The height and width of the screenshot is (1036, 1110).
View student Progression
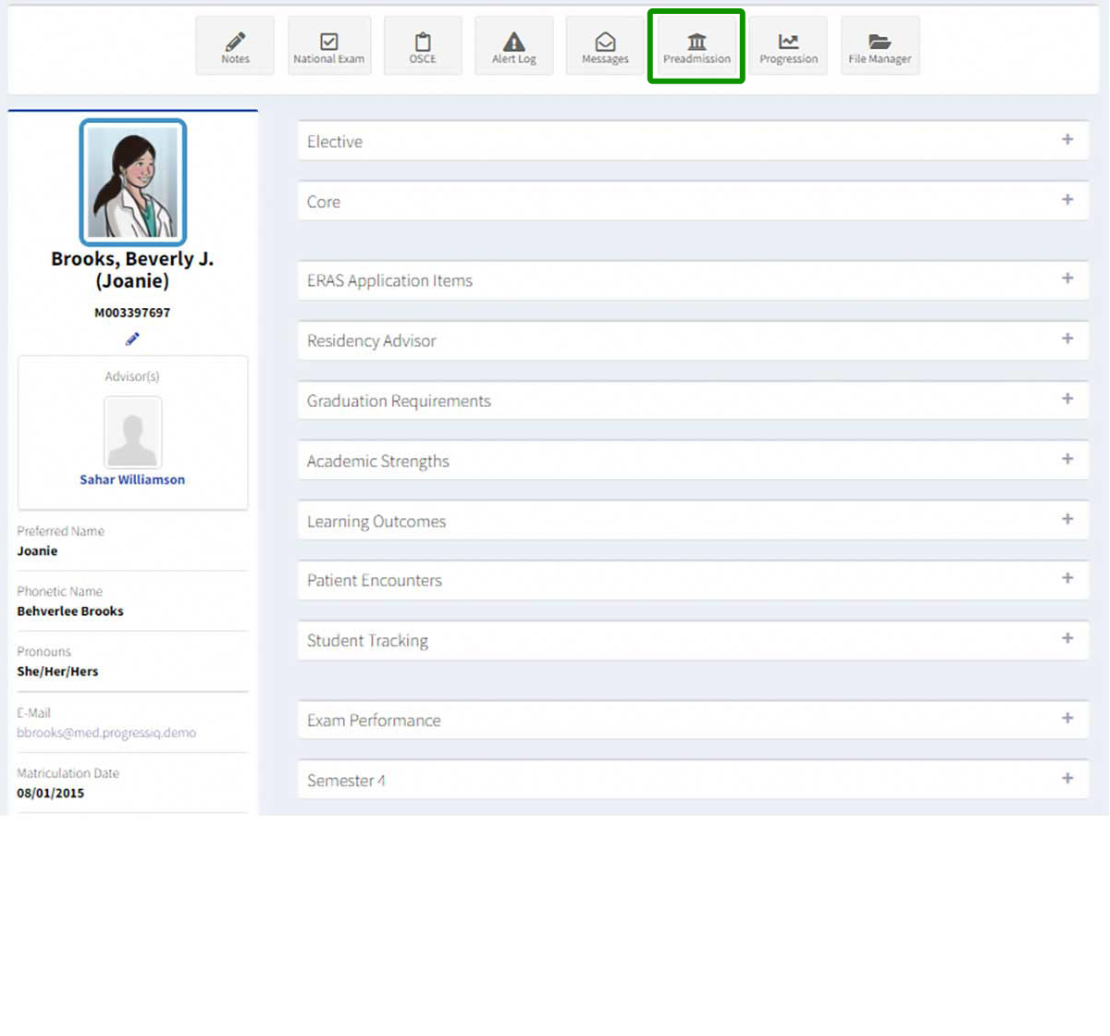[x=789, y=45]
